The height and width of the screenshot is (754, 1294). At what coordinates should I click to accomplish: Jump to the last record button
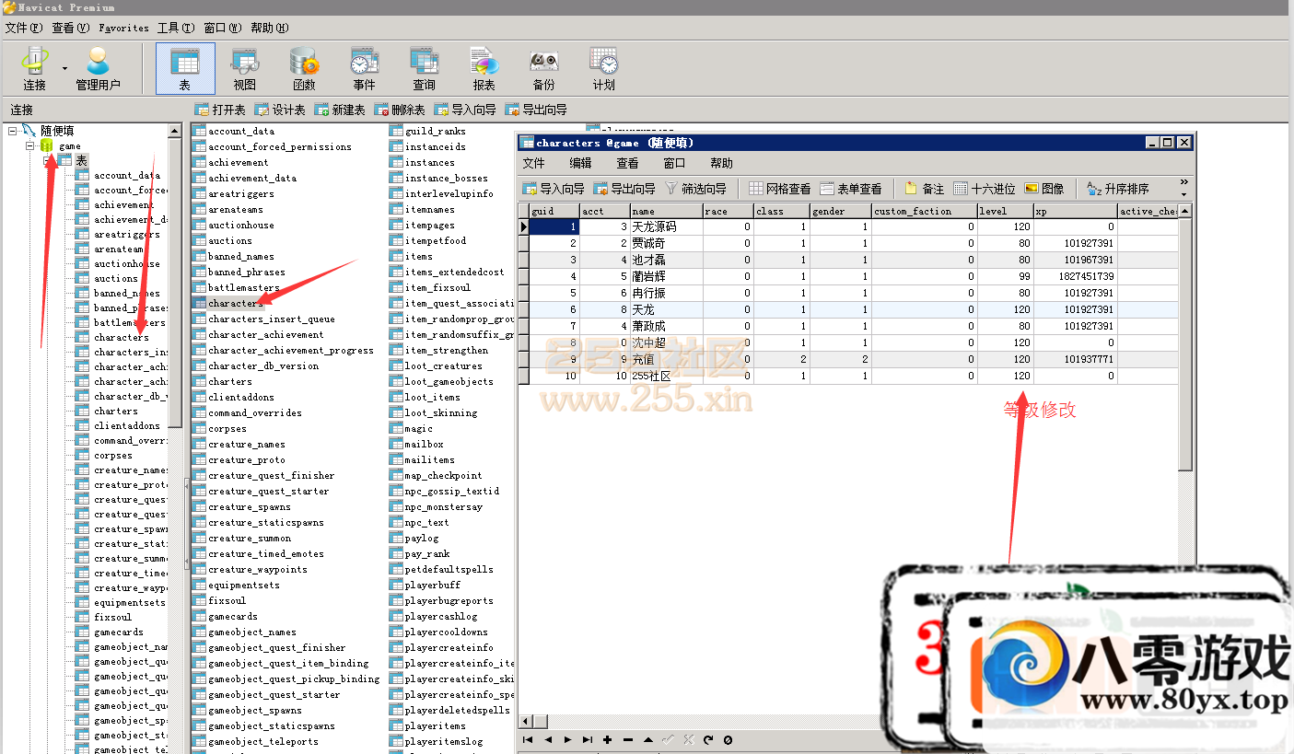coord(588,739)
